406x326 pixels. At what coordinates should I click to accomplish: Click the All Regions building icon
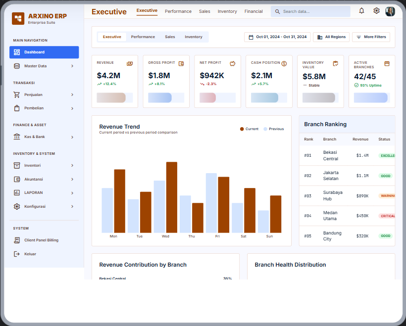coord(320,37)
